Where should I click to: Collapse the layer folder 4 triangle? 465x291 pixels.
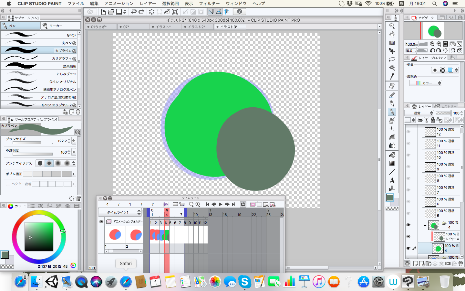[425, 225]
